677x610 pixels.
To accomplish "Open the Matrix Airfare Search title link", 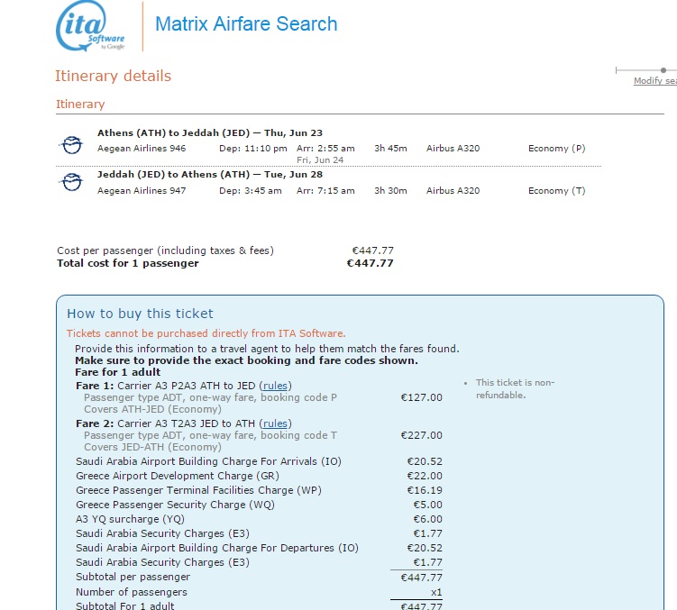I will click(x=246, y=24).
